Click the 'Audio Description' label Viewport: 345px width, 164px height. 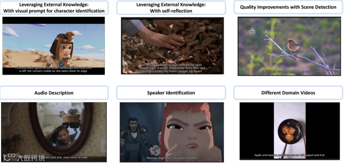54,93
